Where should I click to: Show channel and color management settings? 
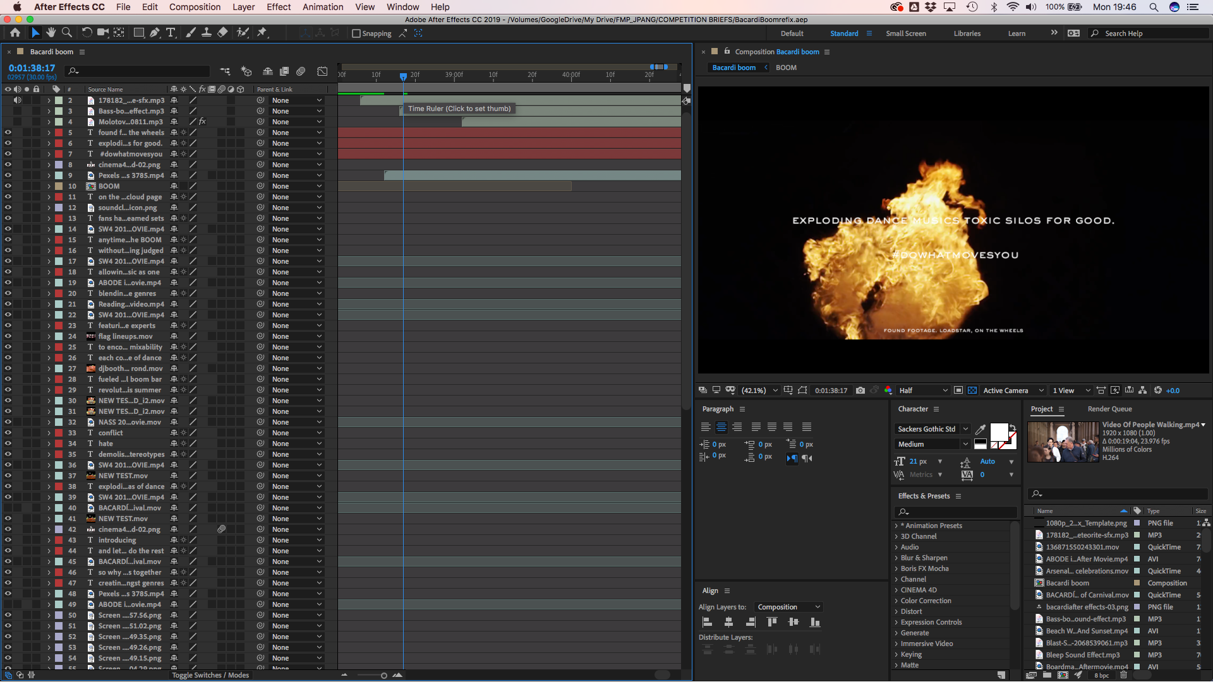coord(888,391)
